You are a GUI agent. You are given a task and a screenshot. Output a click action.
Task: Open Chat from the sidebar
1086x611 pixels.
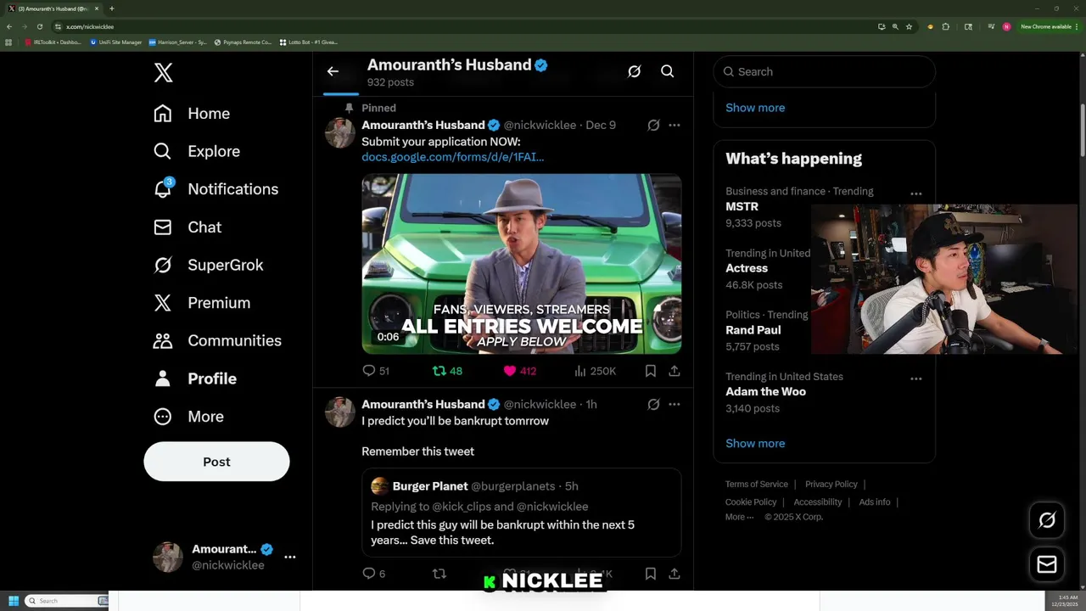pos(188,227)
